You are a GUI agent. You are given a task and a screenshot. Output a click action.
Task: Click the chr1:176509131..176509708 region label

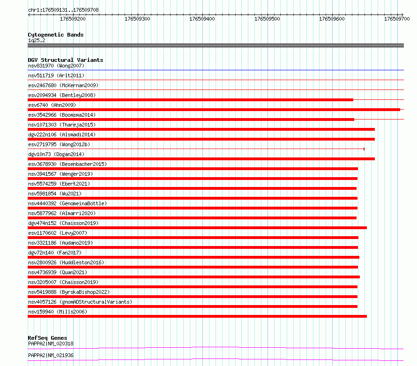tap(63, 10)
